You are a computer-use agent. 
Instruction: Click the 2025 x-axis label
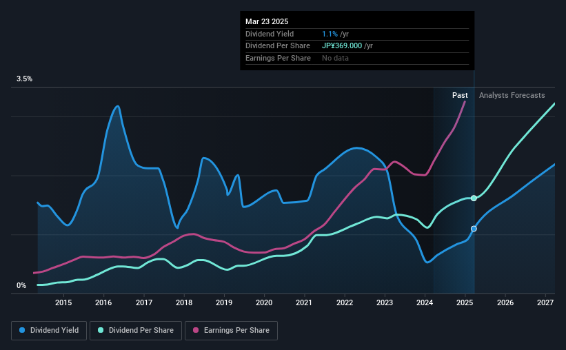[x=465, y=302]
